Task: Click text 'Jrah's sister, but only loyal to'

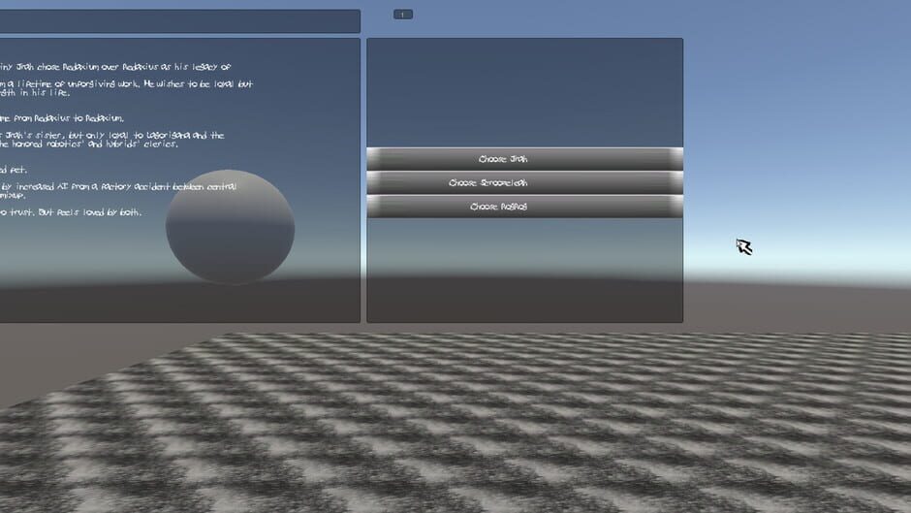Action: [74, 135]
